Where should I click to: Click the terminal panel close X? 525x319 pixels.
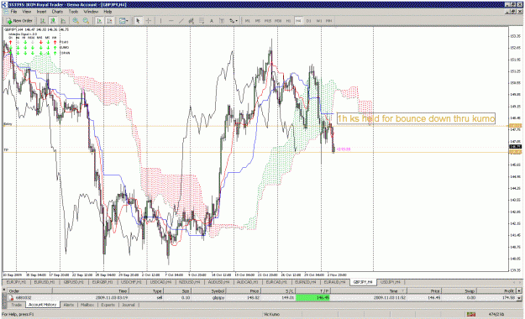[4, 290]
